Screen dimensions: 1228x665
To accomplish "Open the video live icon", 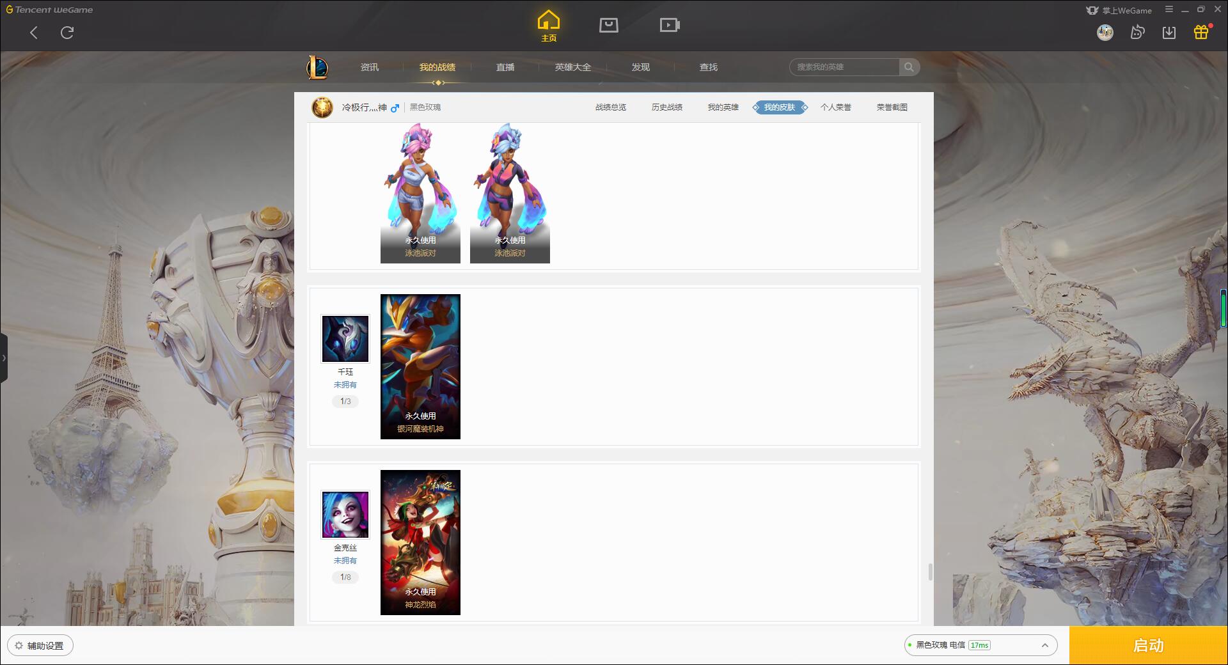I will (x=670, y=25).
